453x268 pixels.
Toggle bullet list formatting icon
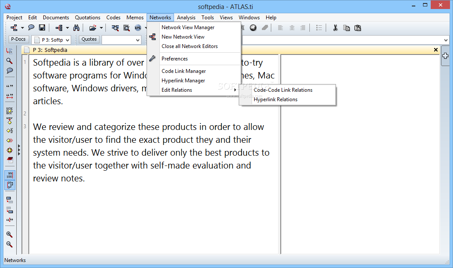(319, 28)
